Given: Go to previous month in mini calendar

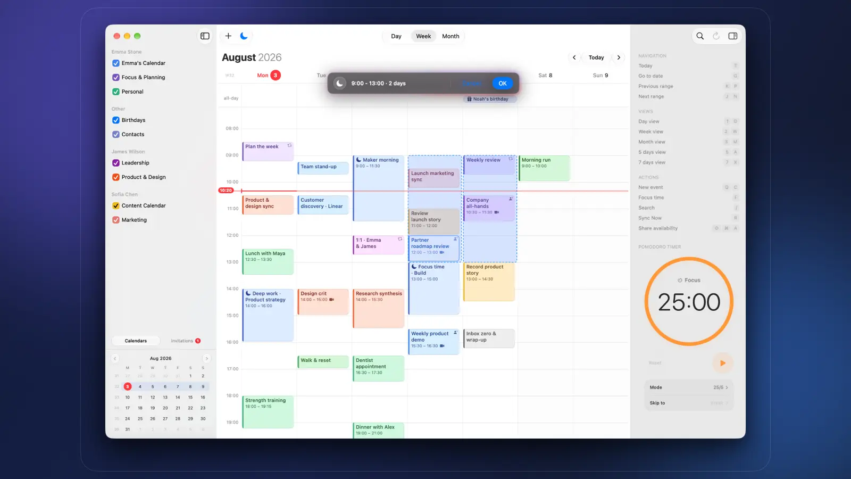Looking at the screenshot, I should coord(115,358).
